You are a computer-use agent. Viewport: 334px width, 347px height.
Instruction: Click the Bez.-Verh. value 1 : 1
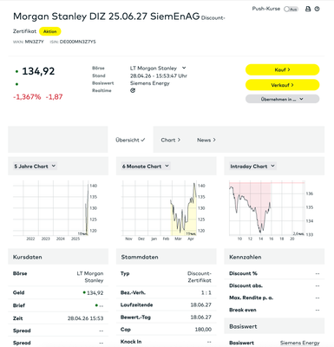pyautogui.click(x=206, y=293)
